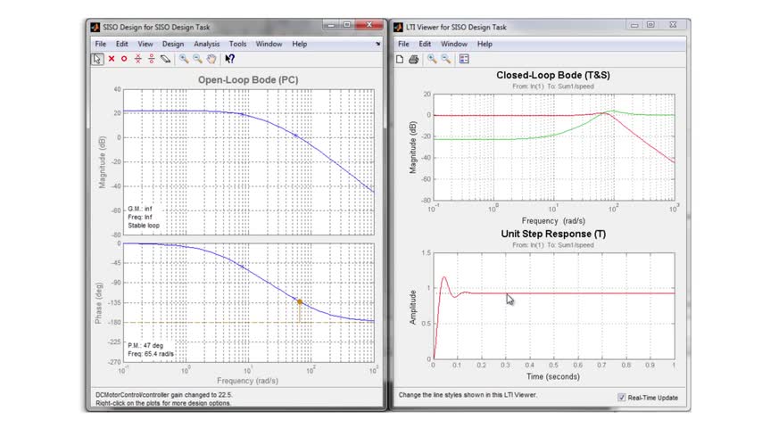Click the Closed-Loop Bode (T&S) title
Viewport: 762px width, 428px height.
[x=553, y=75]
